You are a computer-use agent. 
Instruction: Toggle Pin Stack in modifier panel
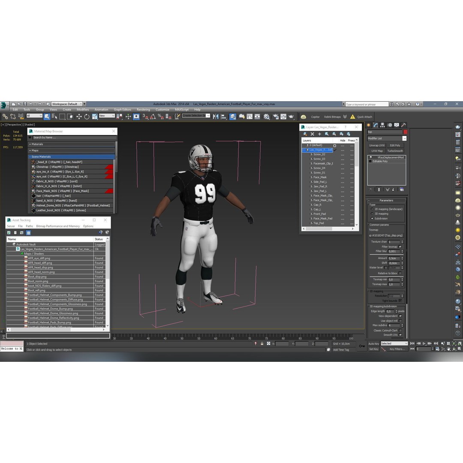click(370, 189)
